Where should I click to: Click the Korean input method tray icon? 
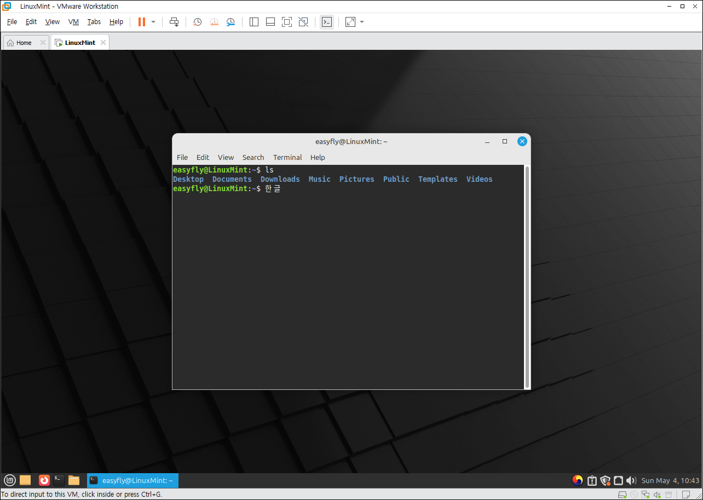click(578, 480)
